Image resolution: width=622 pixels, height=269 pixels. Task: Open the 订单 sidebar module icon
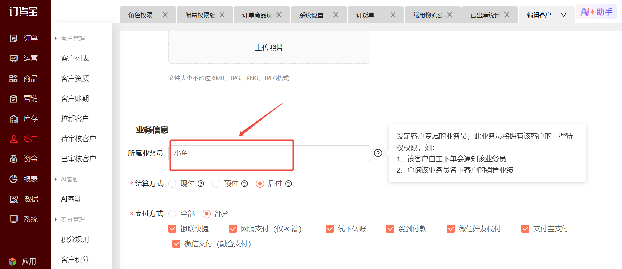pyautogui.click(x=13, y=38)
